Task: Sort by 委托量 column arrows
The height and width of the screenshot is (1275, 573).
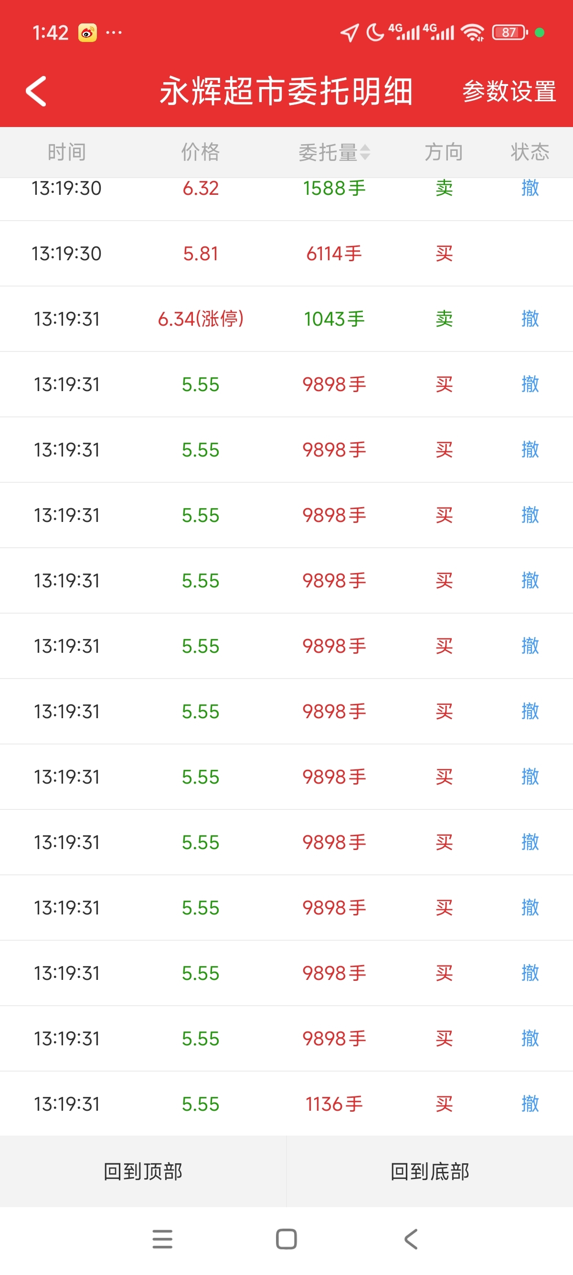Action: click(x=365, y=152)
